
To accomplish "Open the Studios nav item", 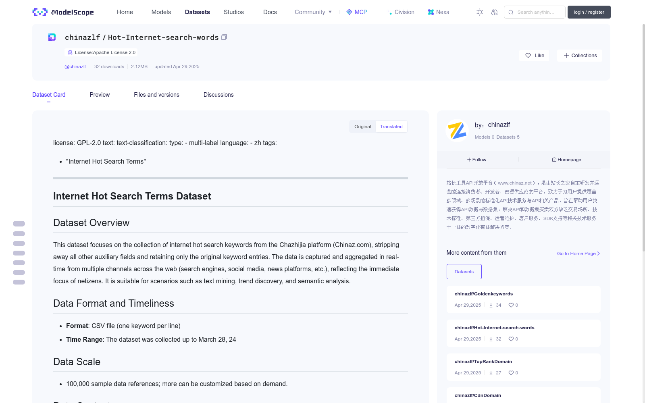I will click(234, 12).
